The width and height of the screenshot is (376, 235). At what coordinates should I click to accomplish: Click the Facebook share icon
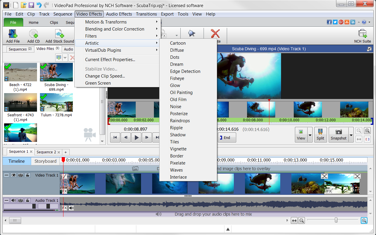329,22
